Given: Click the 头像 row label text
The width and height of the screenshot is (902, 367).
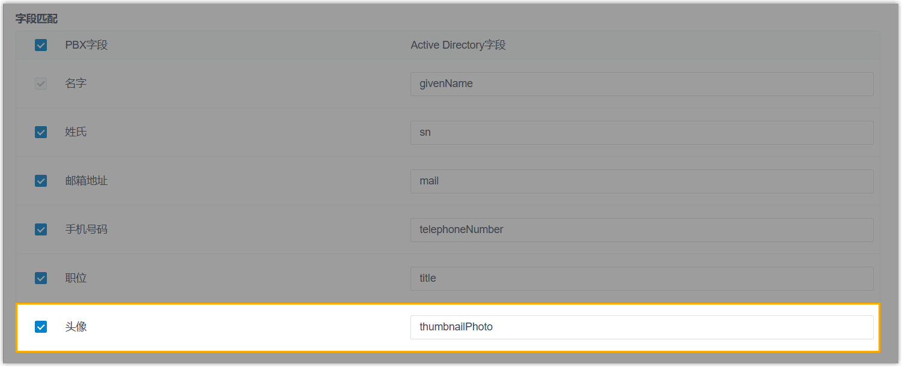Looking at the screenshot, I should click(x=76, y=327).
